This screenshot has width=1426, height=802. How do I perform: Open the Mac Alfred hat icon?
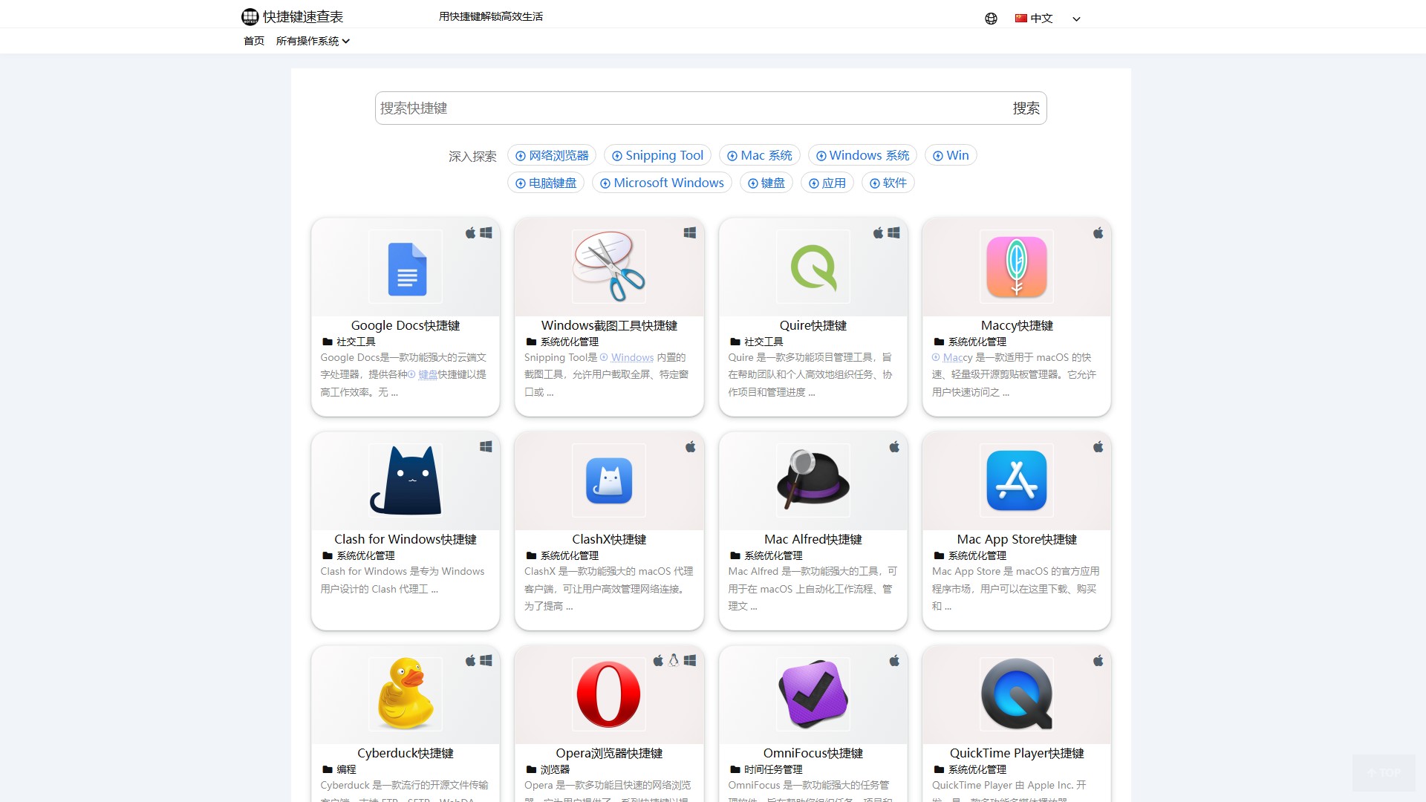click(813, 480)
